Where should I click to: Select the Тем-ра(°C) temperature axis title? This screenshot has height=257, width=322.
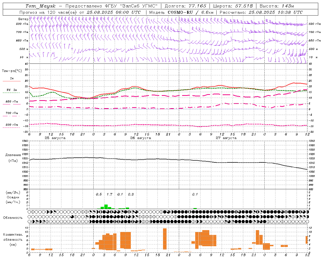(12, 71)
